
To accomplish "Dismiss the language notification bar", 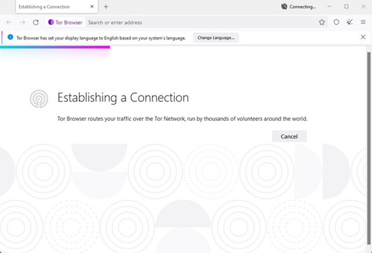I will click(x=363, y=37).
